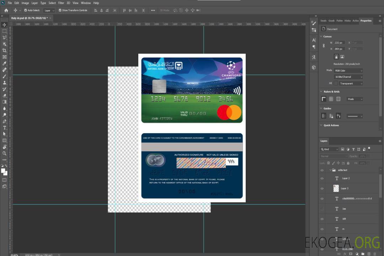This screenshot has width=384, height=256.
Task: Click the canvas Height input field
Action: point(339,49)
